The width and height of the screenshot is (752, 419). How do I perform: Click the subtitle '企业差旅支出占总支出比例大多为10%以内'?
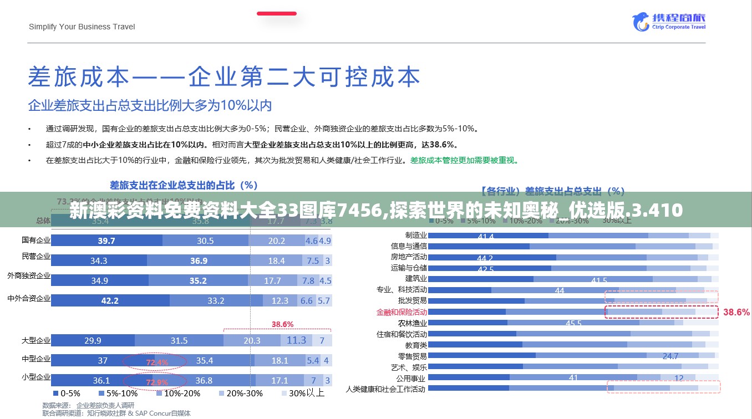[150, 105]
